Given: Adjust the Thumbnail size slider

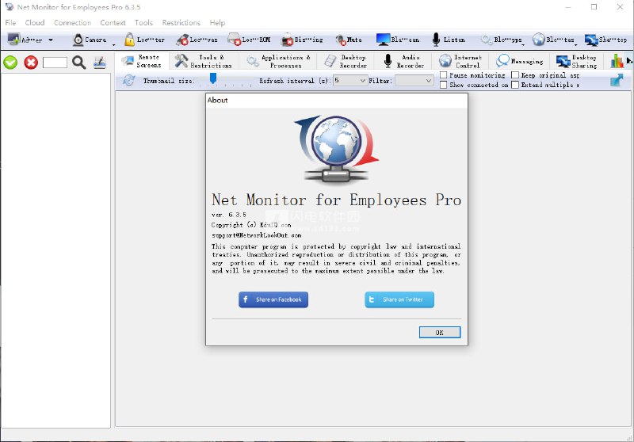Looking at the screenshot, I should pyautogui.click(x=213, y=79).
